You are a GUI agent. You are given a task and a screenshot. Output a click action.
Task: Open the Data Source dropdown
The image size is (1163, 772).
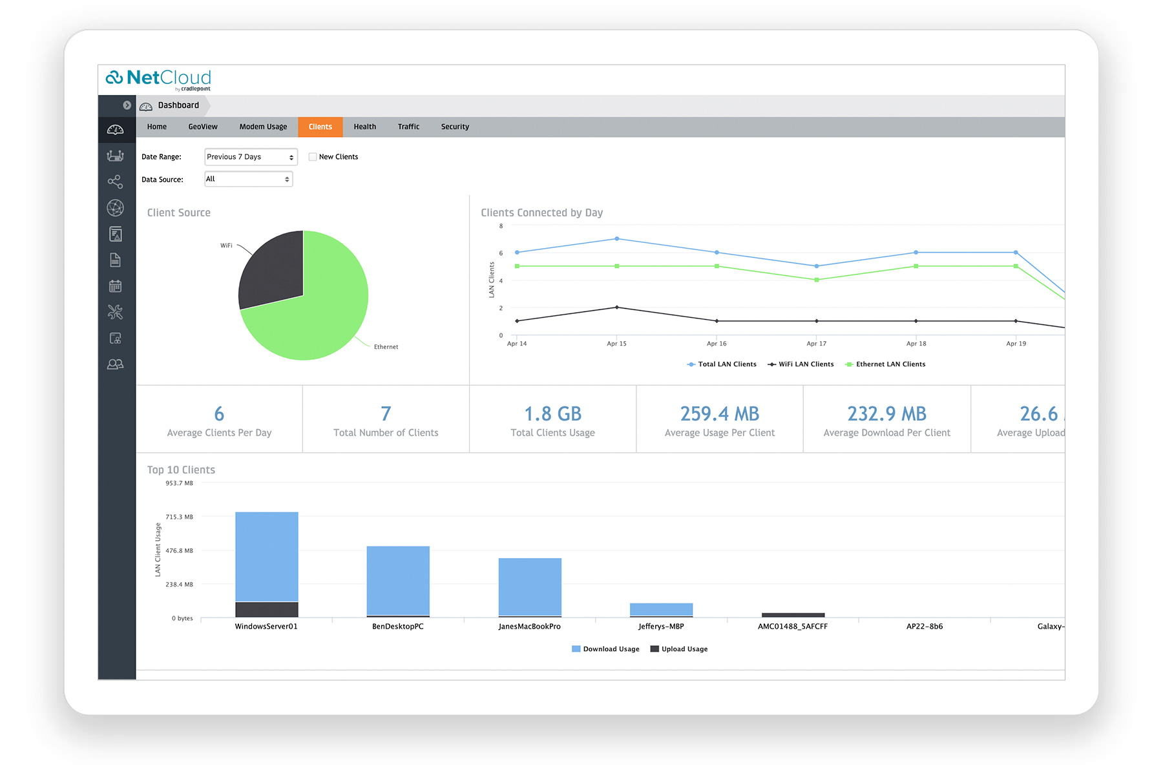[249, 179]
